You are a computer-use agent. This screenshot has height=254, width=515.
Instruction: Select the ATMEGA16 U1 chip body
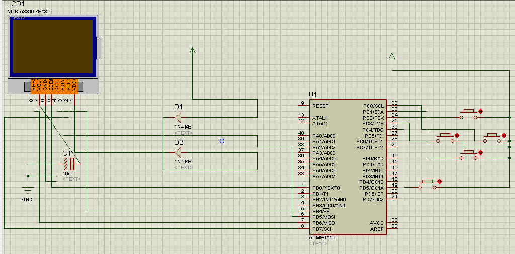(348, 168)
